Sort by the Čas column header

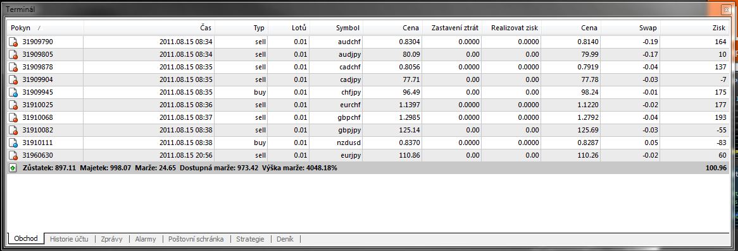149,28
